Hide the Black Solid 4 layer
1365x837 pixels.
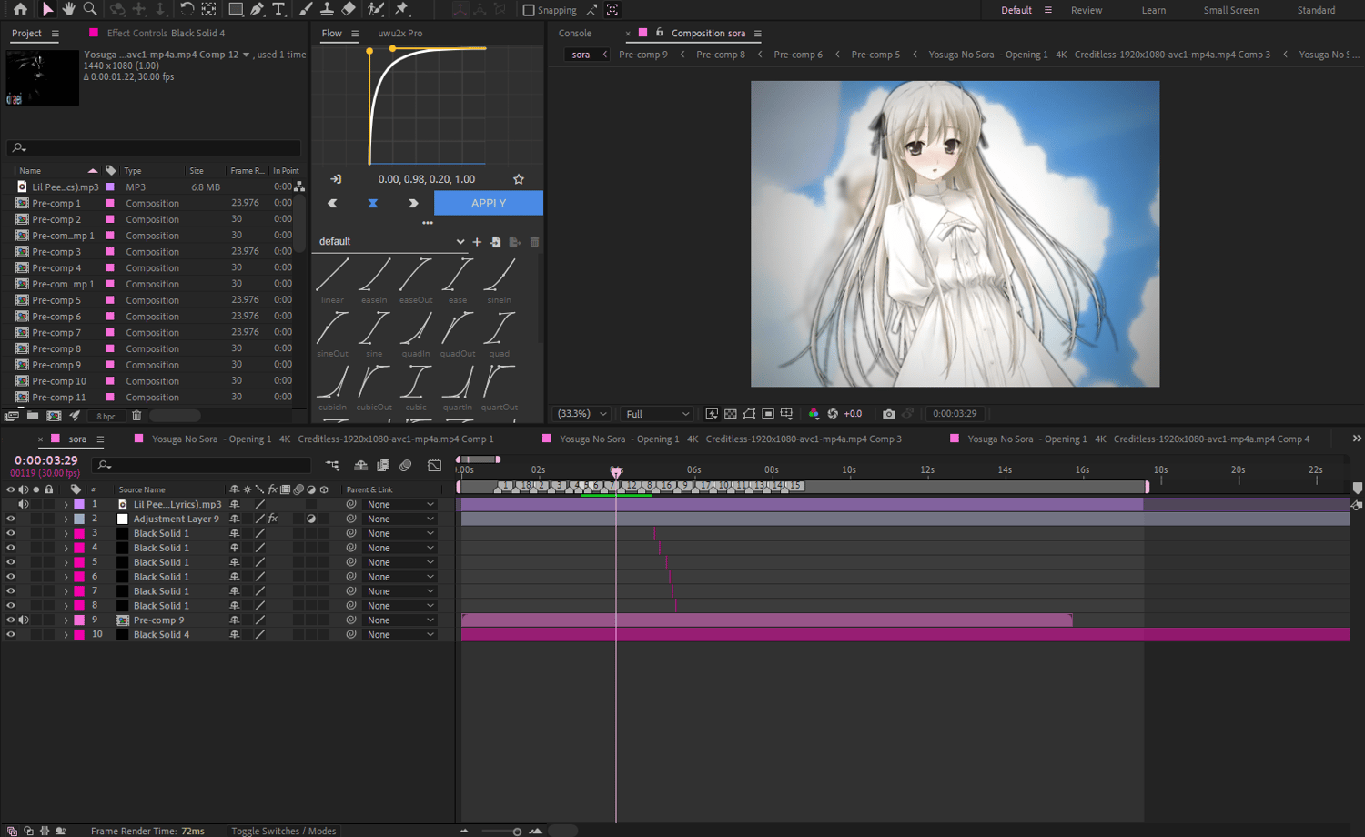[x=11, y=635]
